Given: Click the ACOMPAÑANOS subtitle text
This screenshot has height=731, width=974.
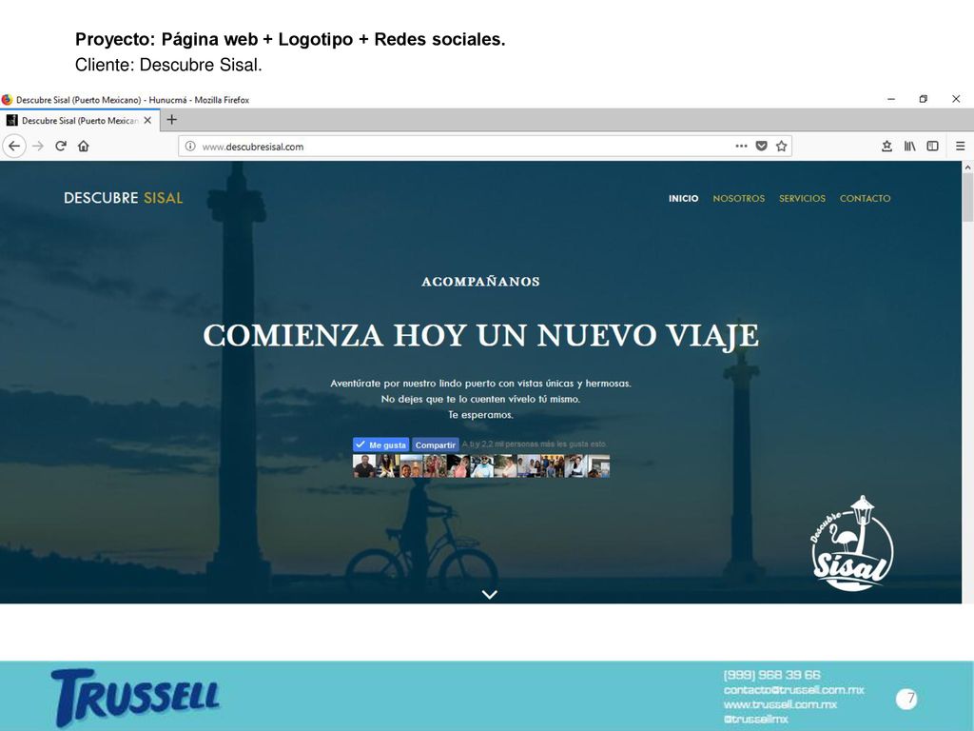Looking at the screenshot, I should point(480,282).
